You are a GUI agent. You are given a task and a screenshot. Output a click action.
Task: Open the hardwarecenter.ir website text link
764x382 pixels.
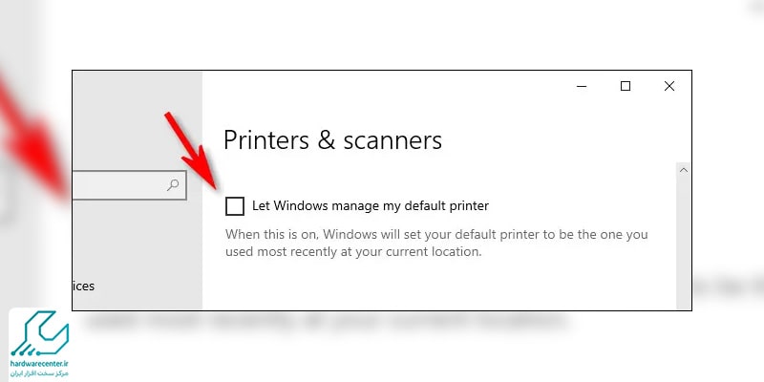coord(40,363)
